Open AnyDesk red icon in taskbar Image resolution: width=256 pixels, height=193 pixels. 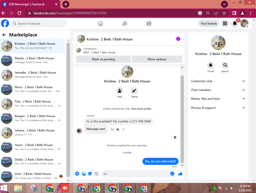pyautogui.click(x=65, y=188)
